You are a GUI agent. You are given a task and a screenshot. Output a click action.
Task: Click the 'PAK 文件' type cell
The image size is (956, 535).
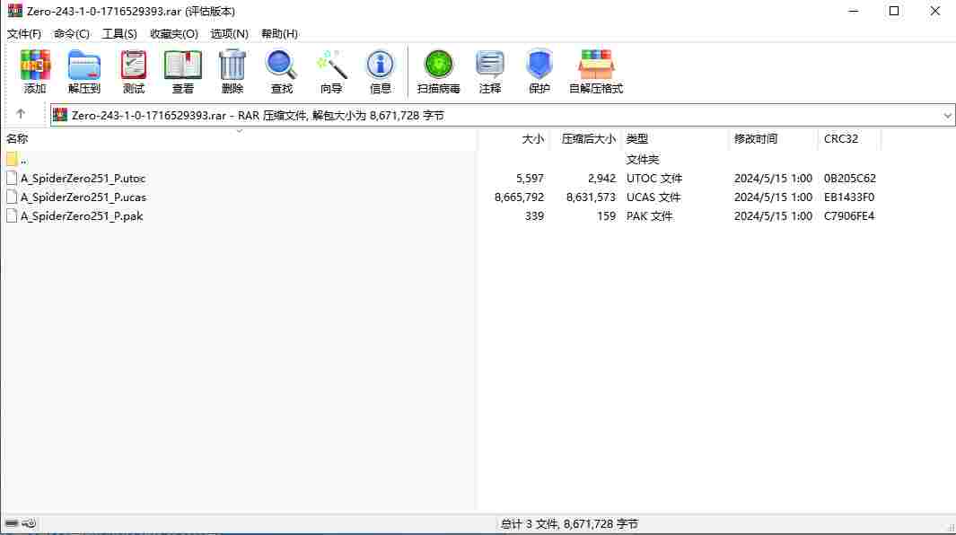(649, 216)
